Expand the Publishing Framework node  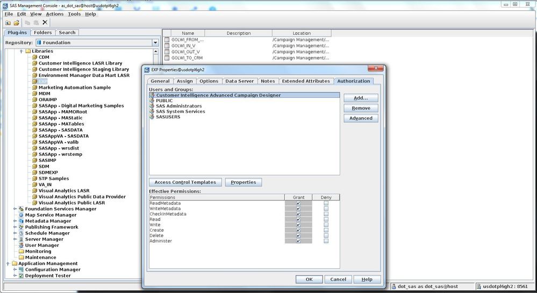click(15, 227)
